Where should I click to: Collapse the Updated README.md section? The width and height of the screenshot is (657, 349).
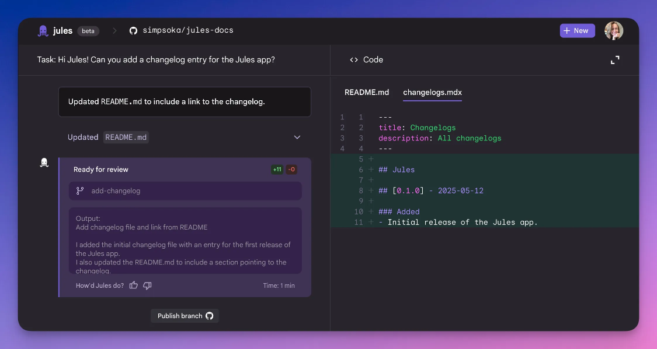[x=297, y=137]
